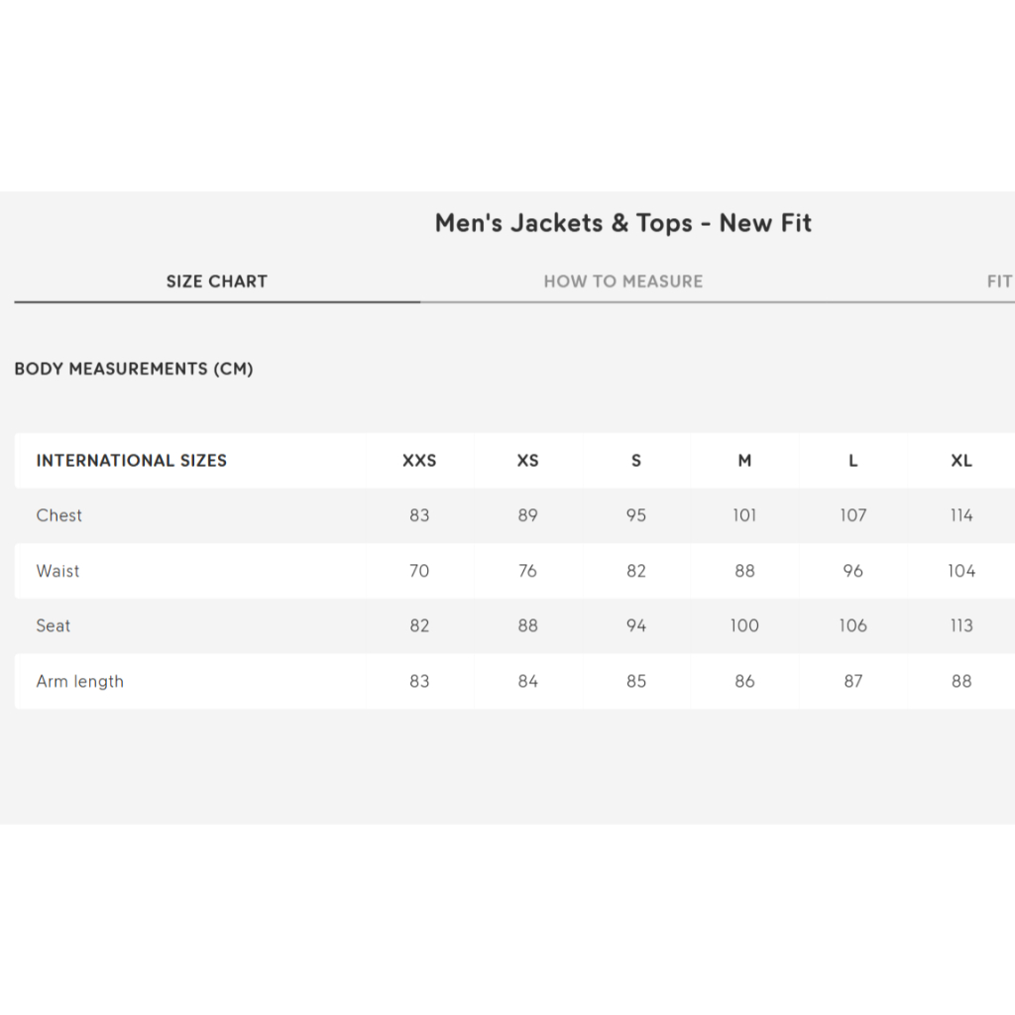1015x1015 pixels.
Task: Click the seat value 82 for size XXS
Action: click(419, 626)
